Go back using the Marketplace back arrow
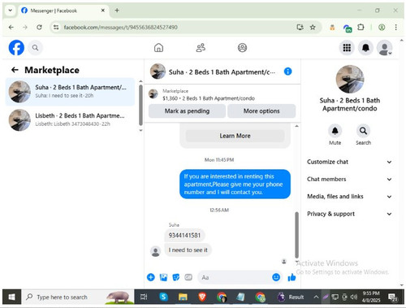The image size is (406, 308). [15, 70]
